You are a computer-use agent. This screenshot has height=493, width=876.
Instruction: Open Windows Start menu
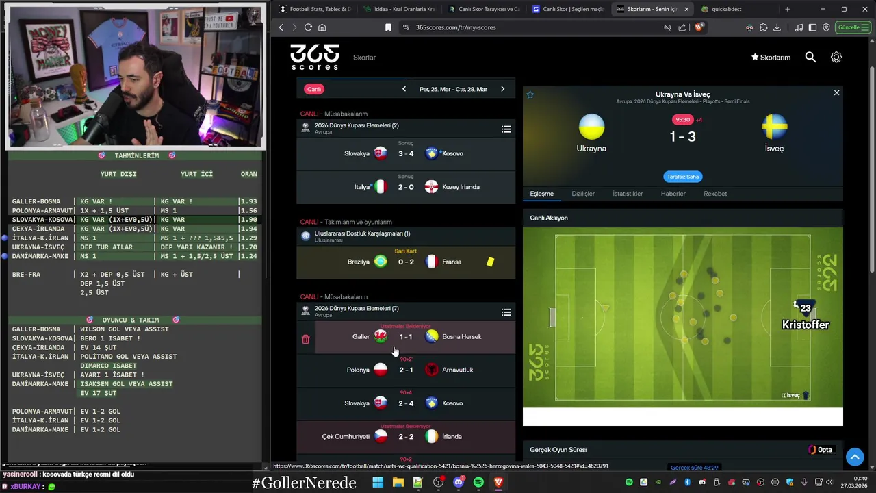coord(378,483)
